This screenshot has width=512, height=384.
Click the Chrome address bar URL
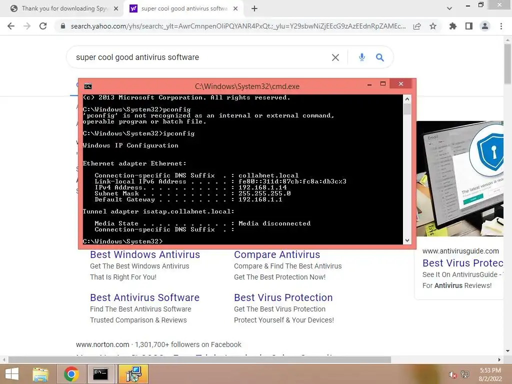coord(238,26)
